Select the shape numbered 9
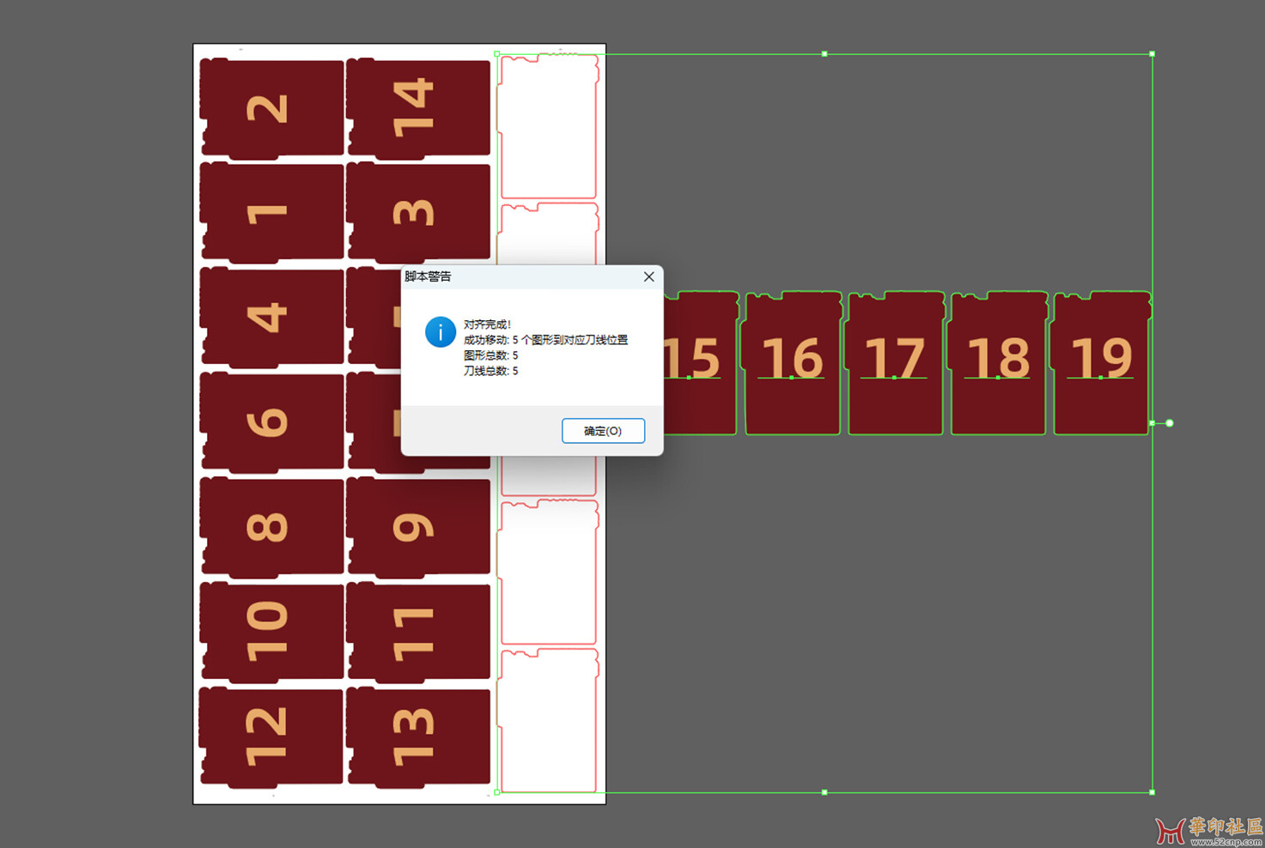The image size is (1265, 848). [x=418, y=526]
